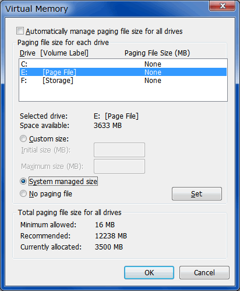
Task: Dismiss dialog with Cancel button
Action: [204, 272]
